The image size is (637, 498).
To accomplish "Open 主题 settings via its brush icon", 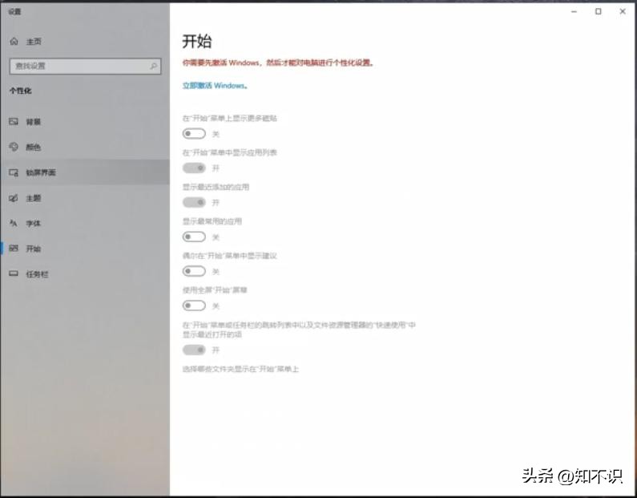I will click(x=14, y=198).
